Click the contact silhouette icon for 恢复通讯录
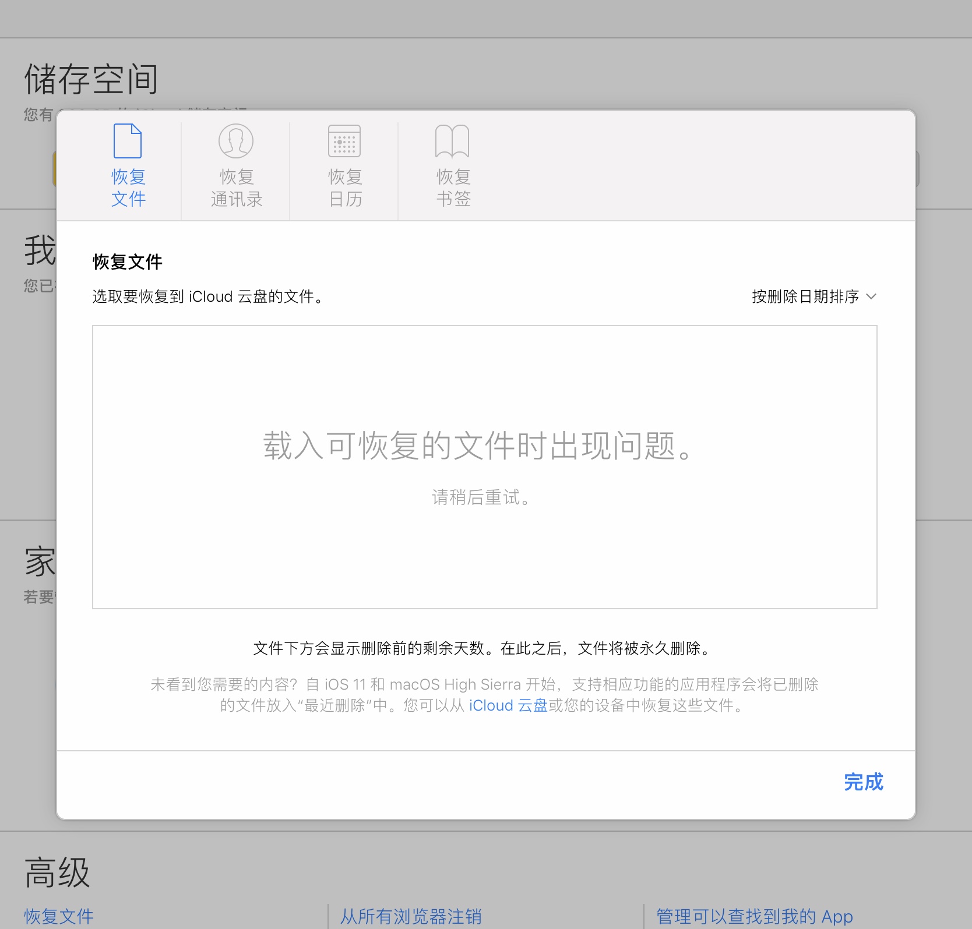Screen dimensions: 972x929 236,141
